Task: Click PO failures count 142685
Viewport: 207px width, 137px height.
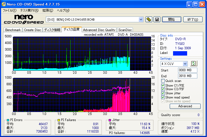Action: [145, 133]
